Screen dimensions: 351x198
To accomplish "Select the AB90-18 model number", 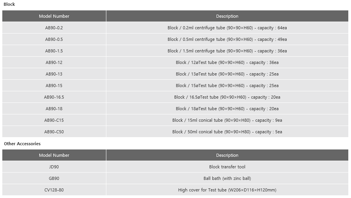I will coord(54,109).
